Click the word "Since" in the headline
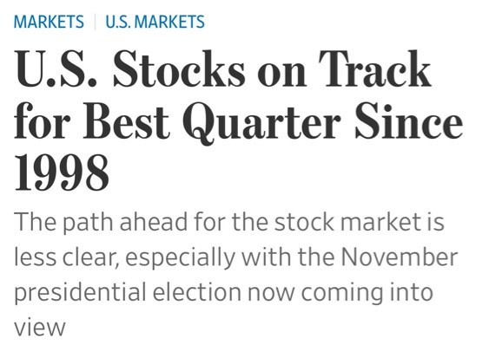The width and height of the screenshot is (489, 358). [x=408, y=120]
